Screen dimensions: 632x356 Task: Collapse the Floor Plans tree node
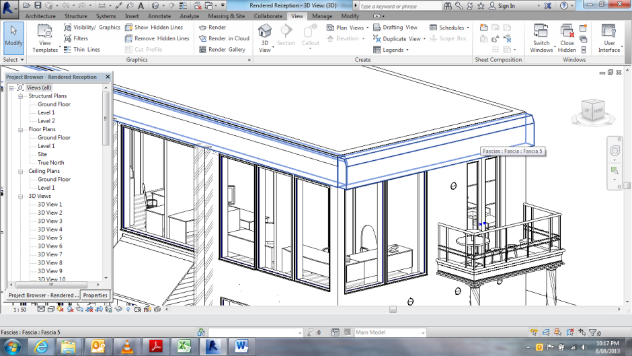pos(22,129)
